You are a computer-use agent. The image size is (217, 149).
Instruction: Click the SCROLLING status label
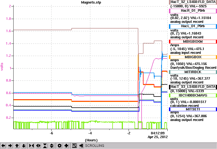[95, 146]
